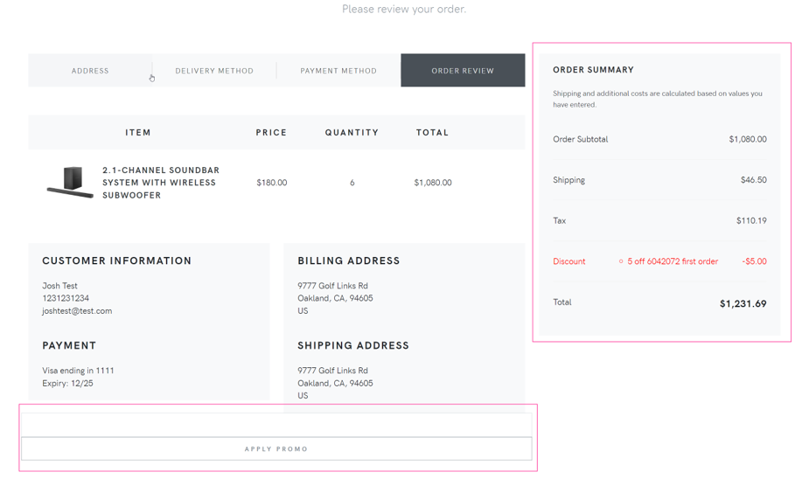Select the Order Subtotal amount $1,080.00
This screenshot has width=795, height=486.
pyautogui.click(x=748, y=139)
